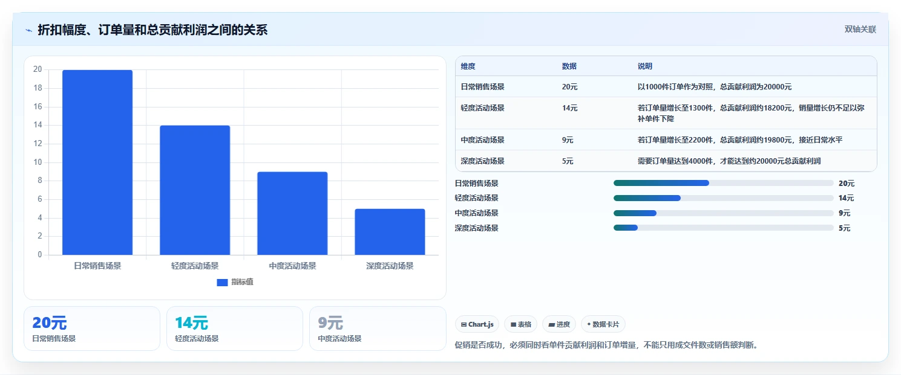Select the 轻度活动场景 cell in the table
The width and height of the screenshot is (901, 375).
click(x=482, y=108)
